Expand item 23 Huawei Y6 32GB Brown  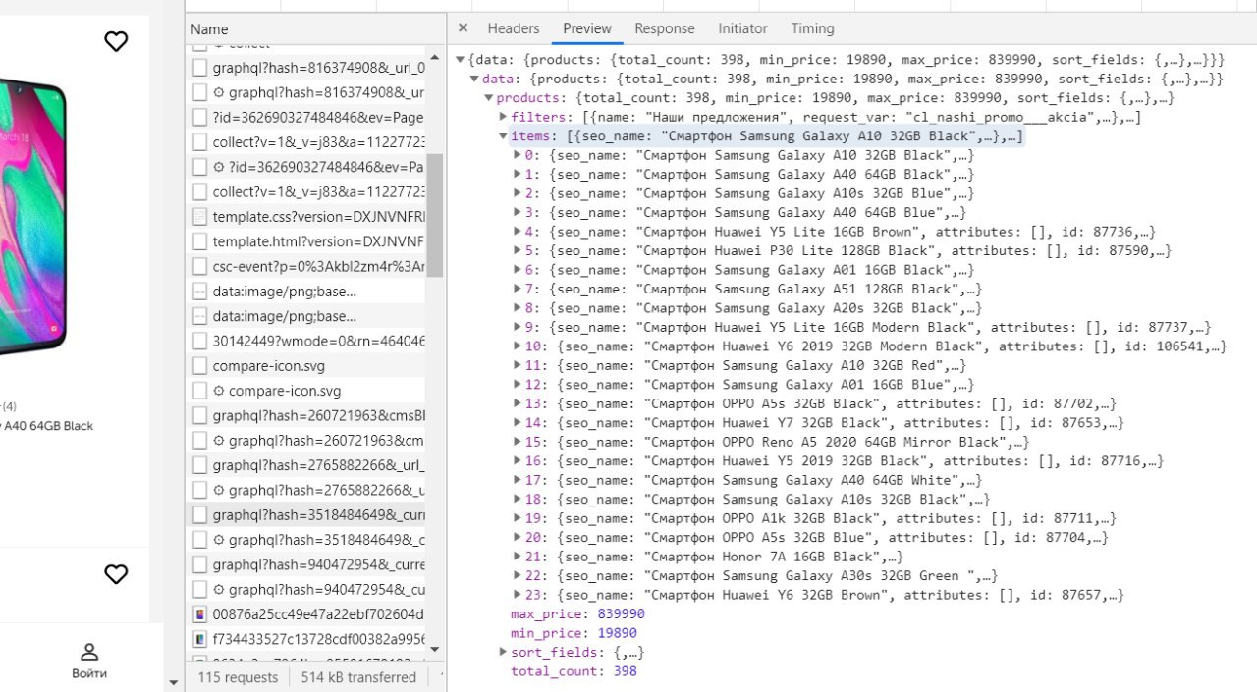[519, 596]
